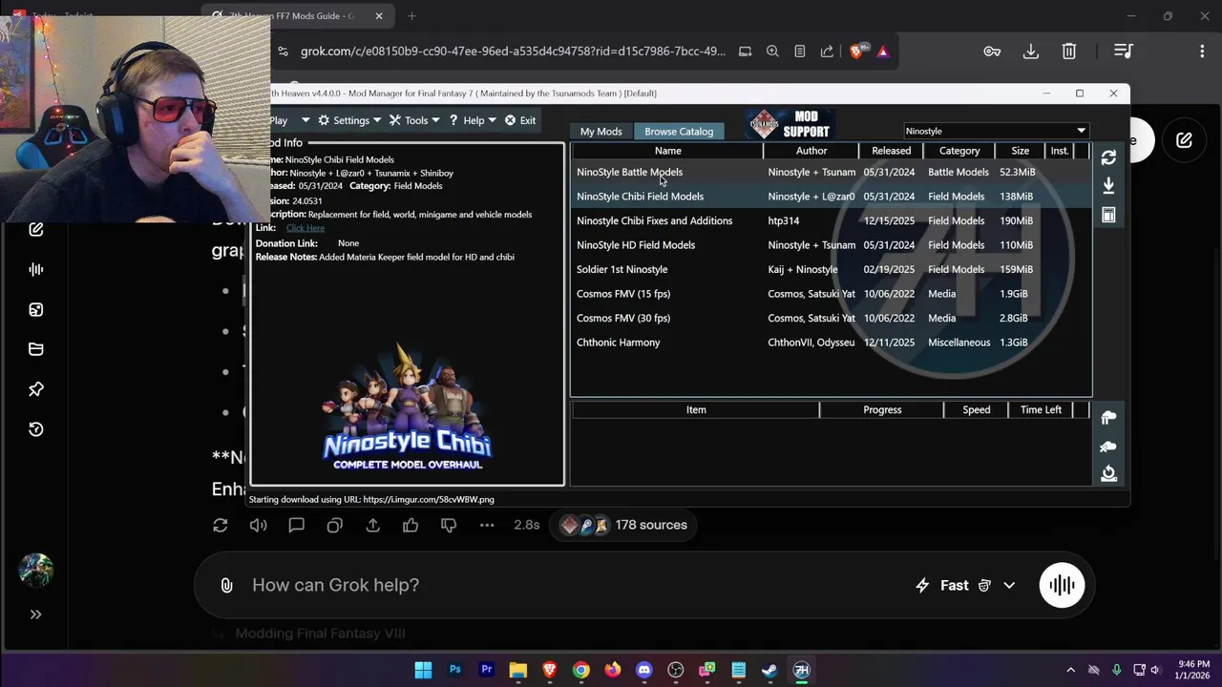
Task: Open the catalog list icon under download arrow
Action: 1108,216
